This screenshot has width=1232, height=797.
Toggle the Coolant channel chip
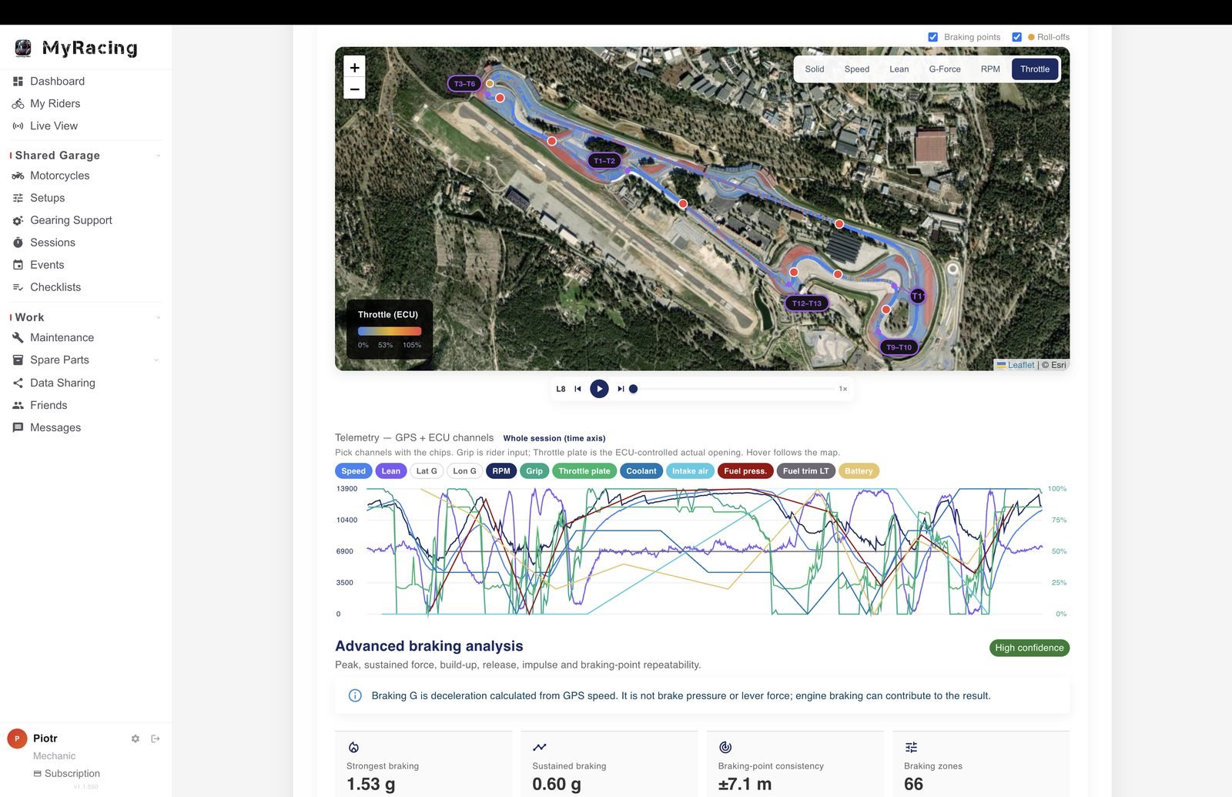pos(641,471)
